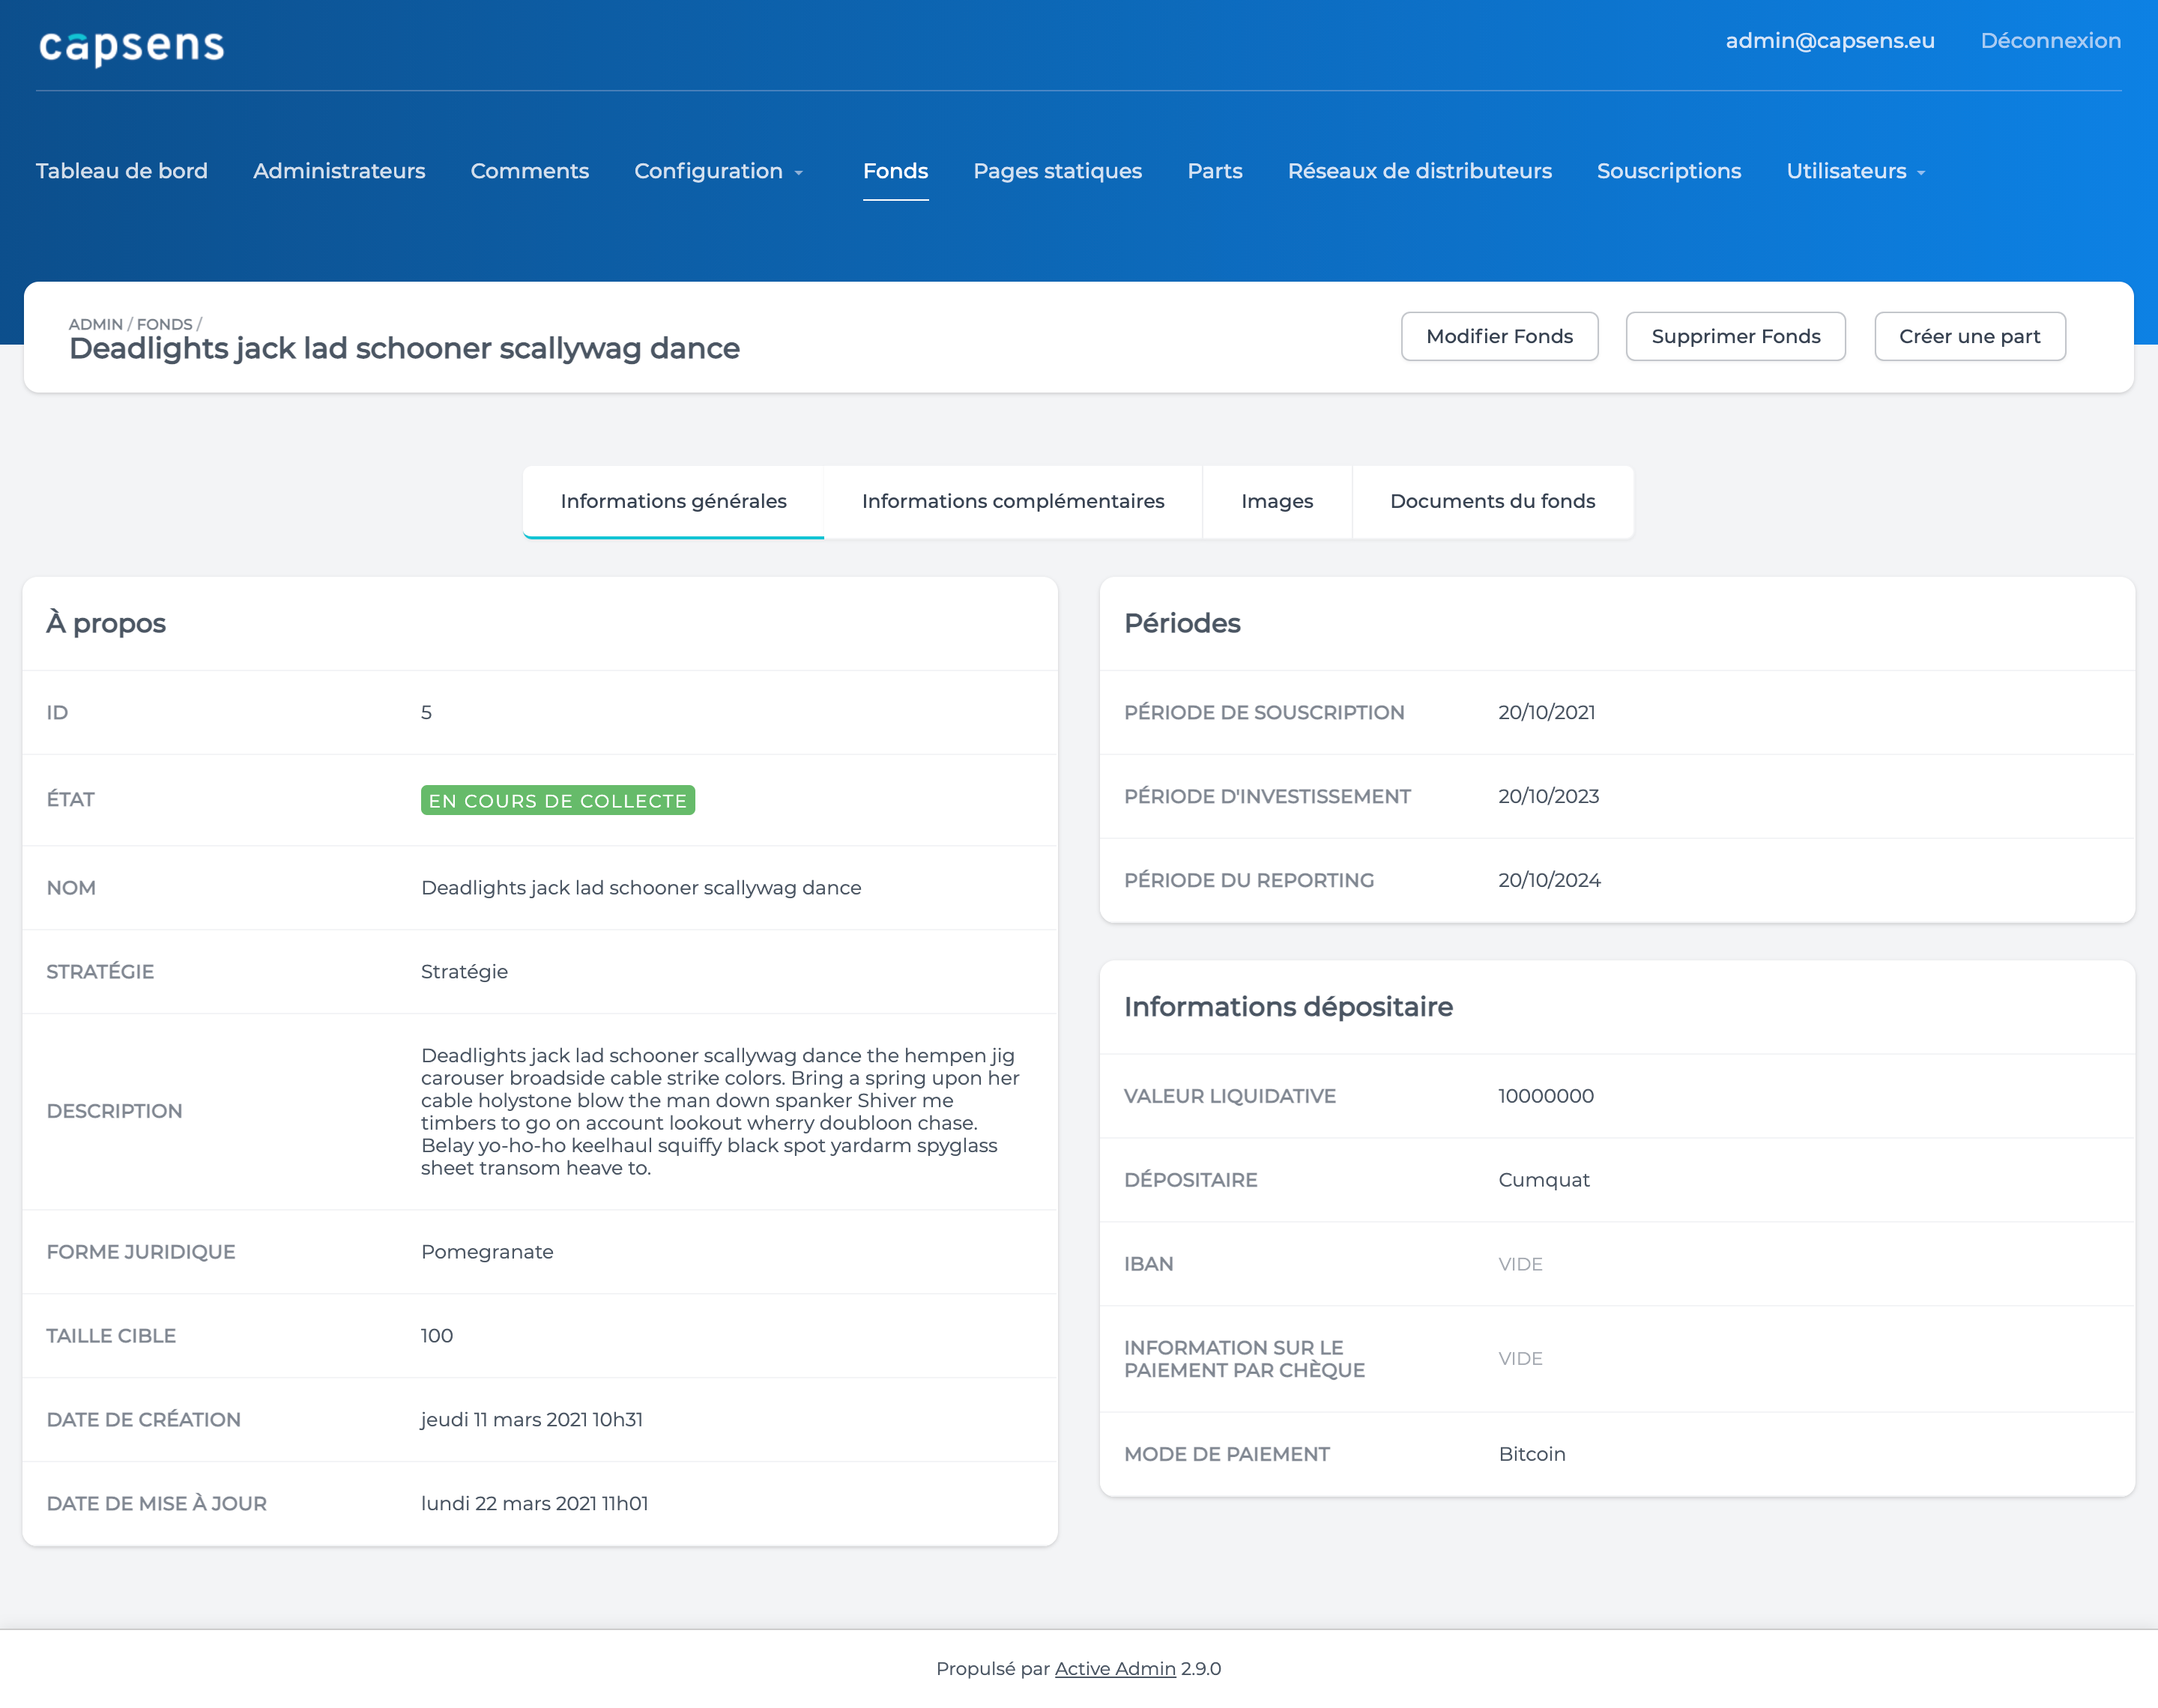Expand the Utilisateurs dropdown menu
2158x1708 pixels.
pyautogui.click(x=1855, y=171)
